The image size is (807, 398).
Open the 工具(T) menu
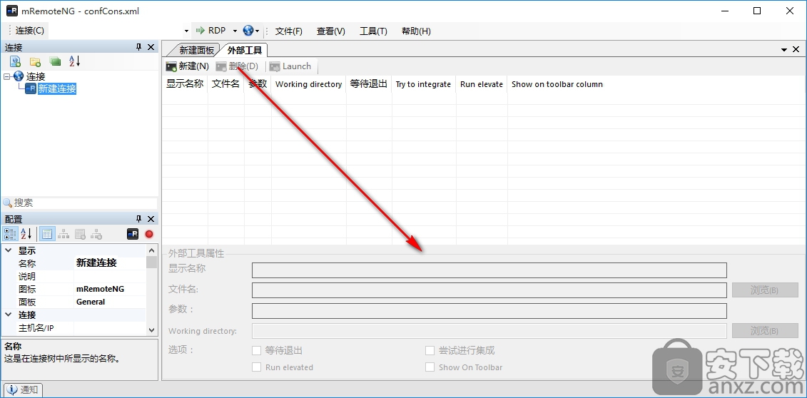(x=373, y=31)
